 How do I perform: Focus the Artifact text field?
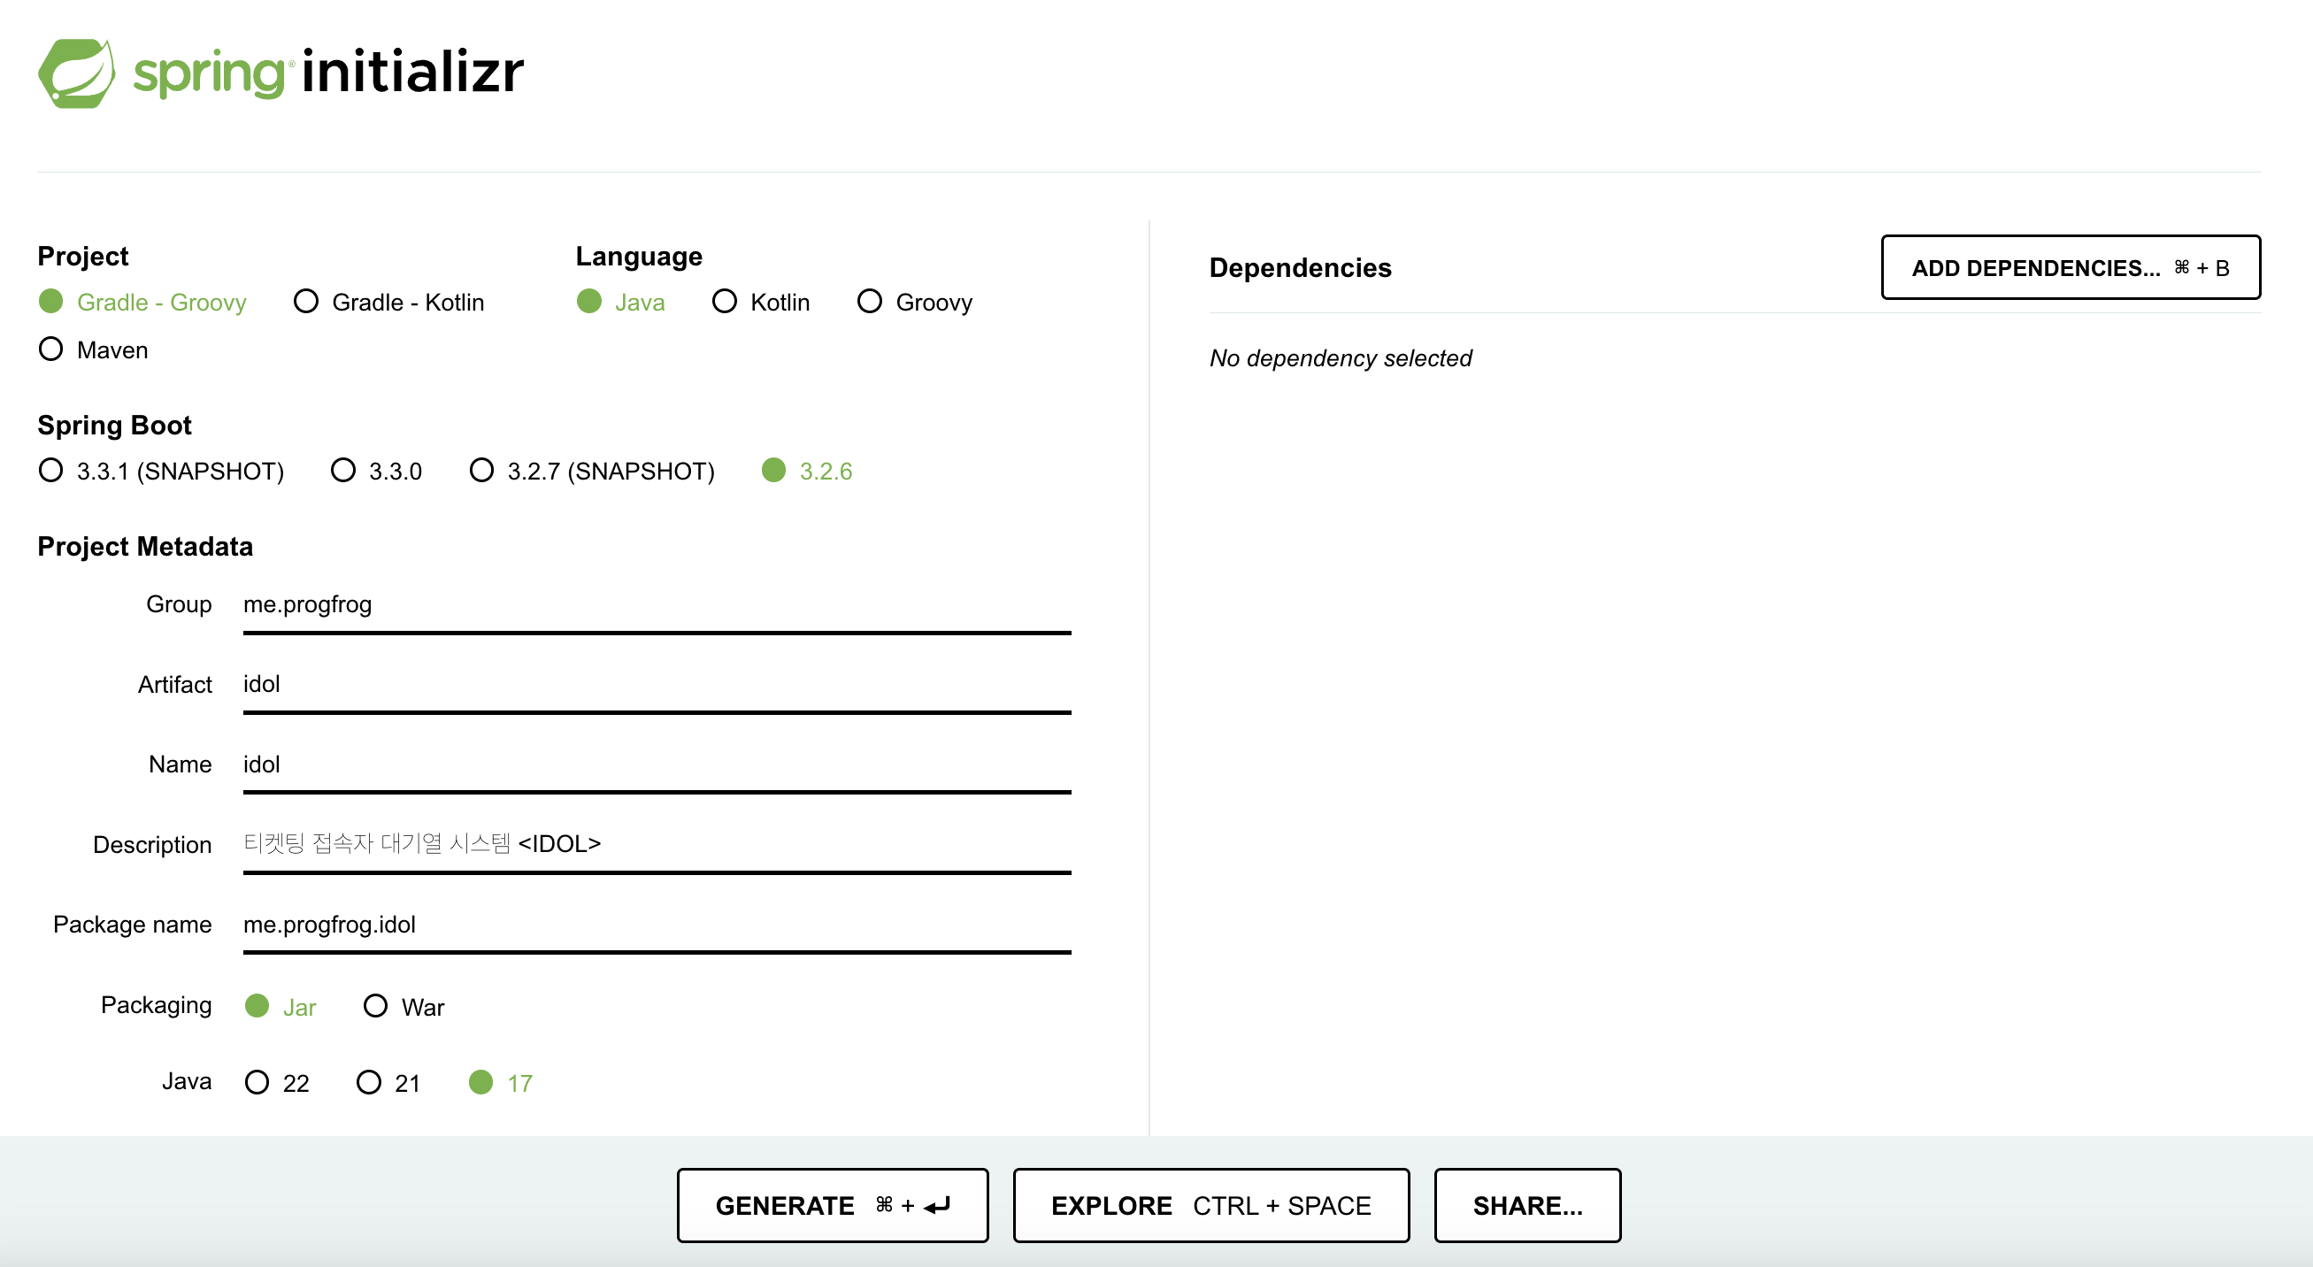pos(656,685)
